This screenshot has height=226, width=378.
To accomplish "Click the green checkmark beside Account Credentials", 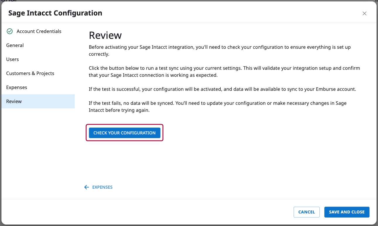I will pos(10,31).
